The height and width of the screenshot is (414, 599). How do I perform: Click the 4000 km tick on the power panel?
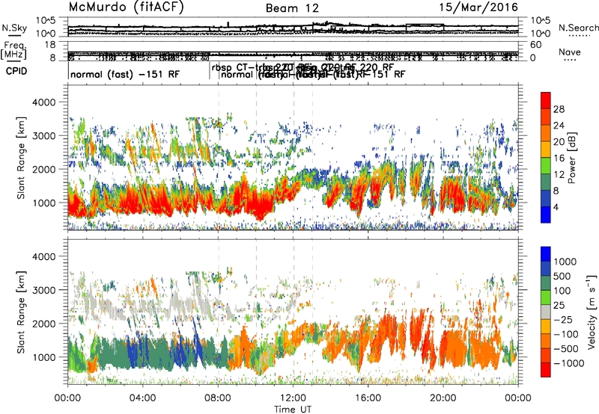click(x=46, y=102)
